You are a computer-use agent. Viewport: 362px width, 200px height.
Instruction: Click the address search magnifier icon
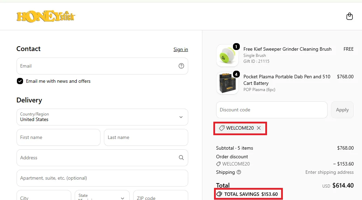pyautogui.click(x=181, y=158)
